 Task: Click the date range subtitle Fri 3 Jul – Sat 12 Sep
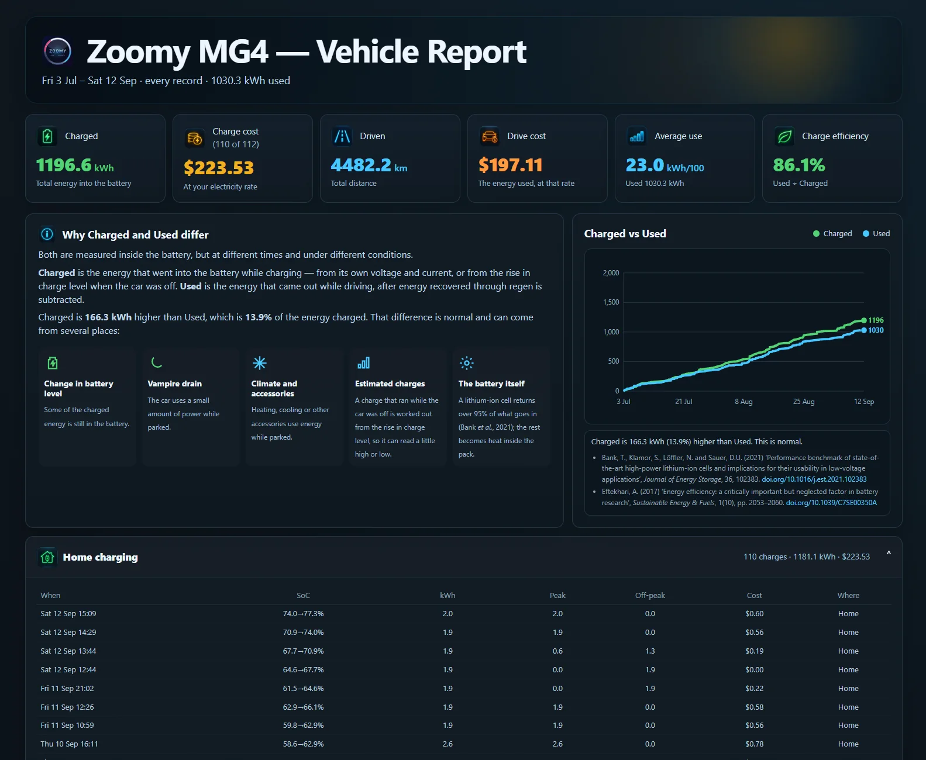tap(89, 81)
